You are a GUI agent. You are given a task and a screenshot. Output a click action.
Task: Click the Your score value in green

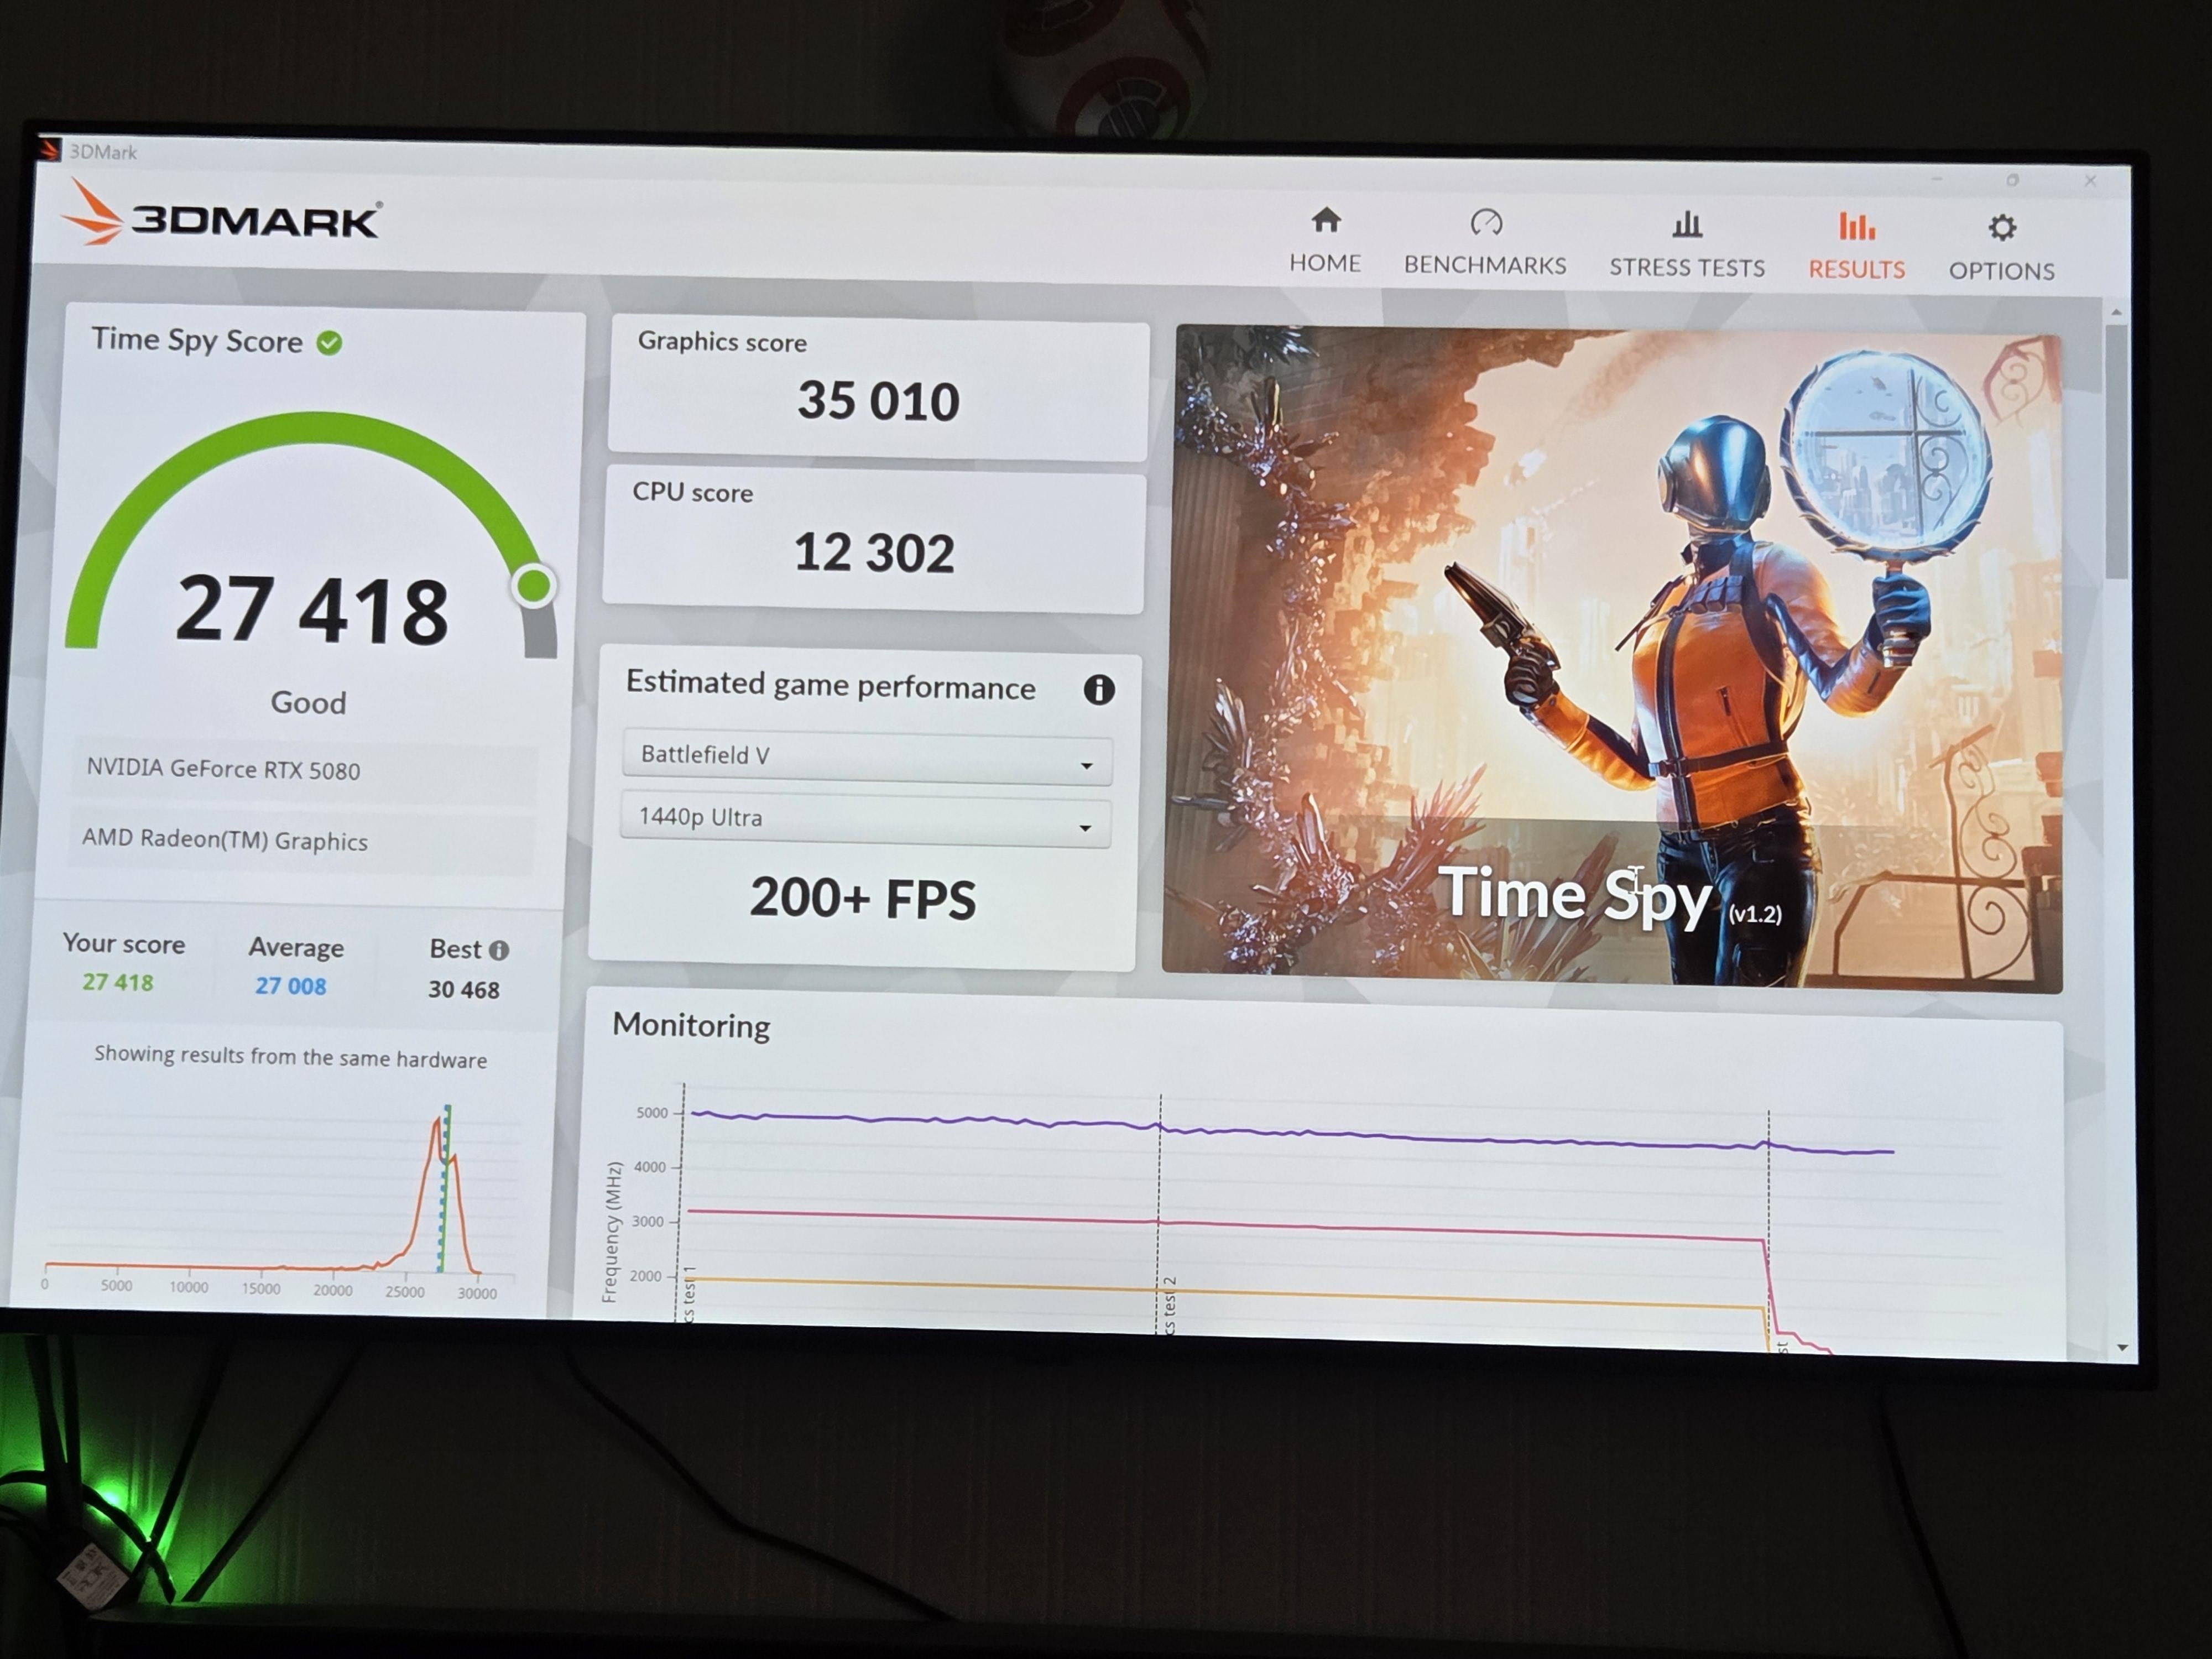point(118,982)
